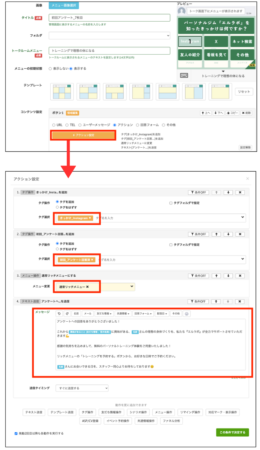260x450 pixels.
Task: Choose 表示しない for menu initial state
Action: (x=50, y=68)
